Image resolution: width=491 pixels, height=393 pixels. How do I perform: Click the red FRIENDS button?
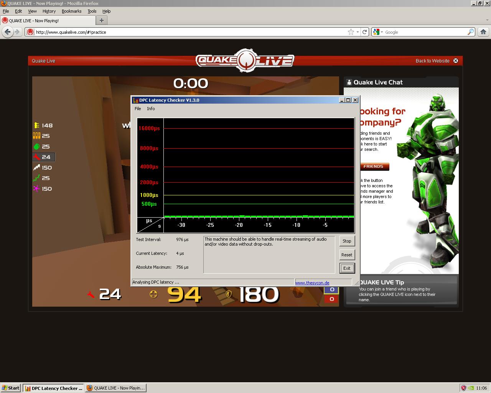pos(374,167)
